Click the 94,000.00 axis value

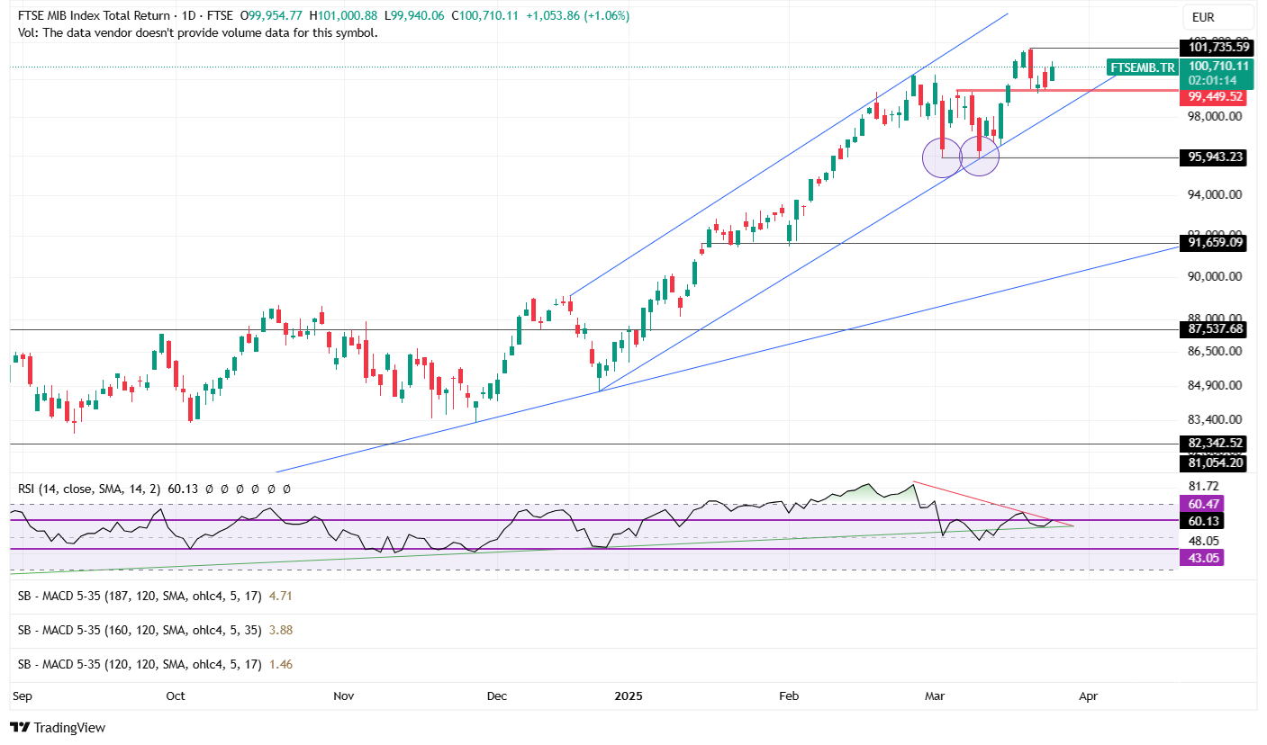click(x=1215, y=194)
